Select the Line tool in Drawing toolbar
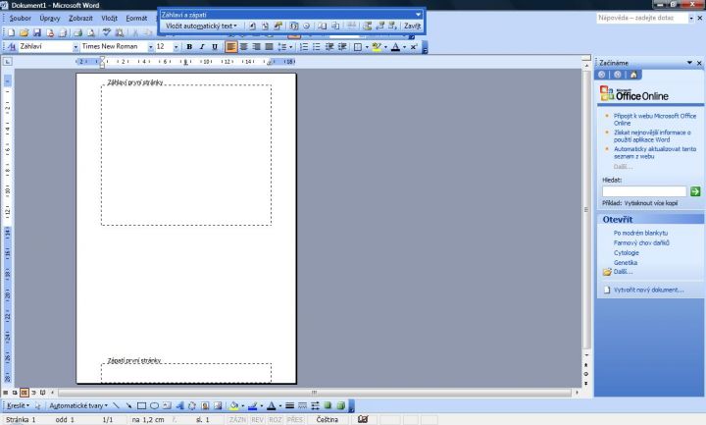This screenshot has width=706, height=425. pos(116,405)
